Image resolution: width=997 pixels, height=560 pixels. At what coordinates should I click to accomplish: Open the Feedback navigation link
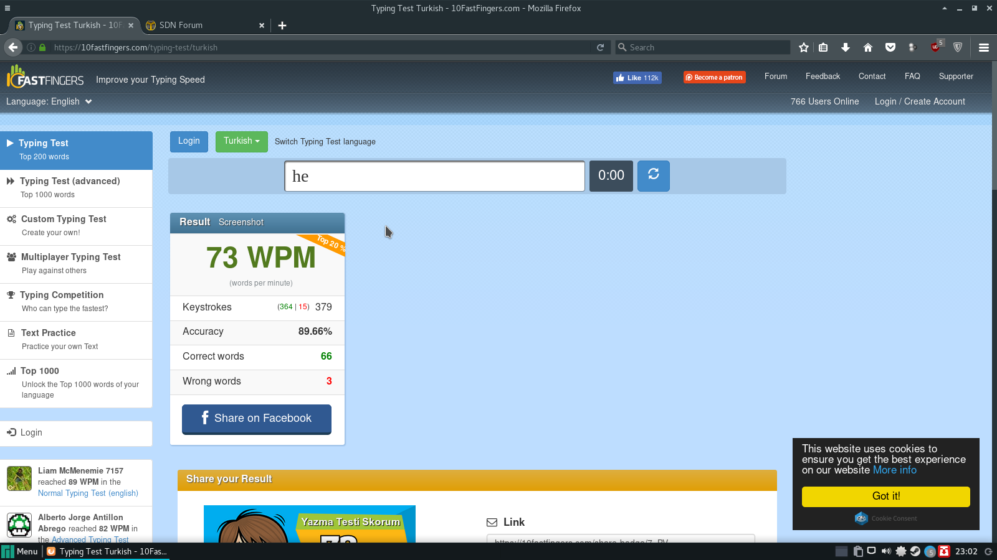pos(823,77)
